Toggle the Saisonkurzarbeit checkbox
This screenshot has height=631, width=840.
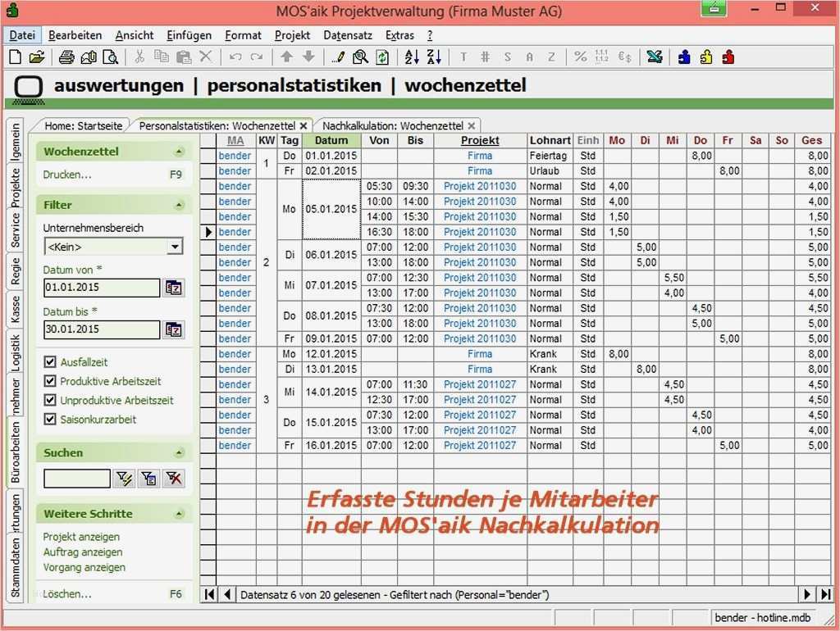coord(50,419)
